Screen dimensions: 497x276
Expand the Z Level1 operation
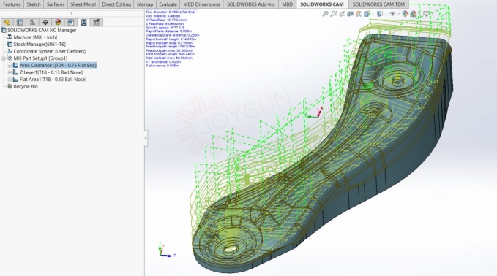click(x=10, y=72)
